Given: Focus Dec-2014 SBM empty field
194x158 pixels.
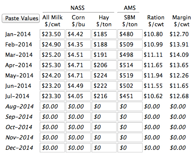Looking at the screenshot, I should tap(130, 148).
